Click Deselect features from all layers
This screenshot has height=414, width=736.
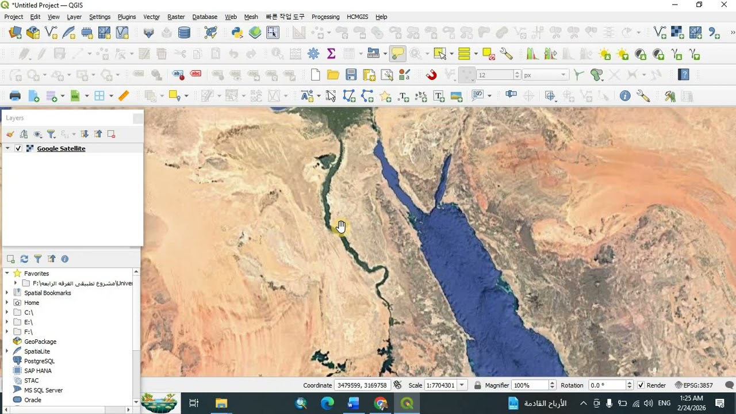(x=489, y=54)
